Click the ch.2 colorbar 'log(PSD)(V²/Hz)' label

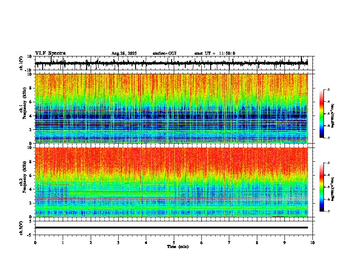click(x=333, y=189)
